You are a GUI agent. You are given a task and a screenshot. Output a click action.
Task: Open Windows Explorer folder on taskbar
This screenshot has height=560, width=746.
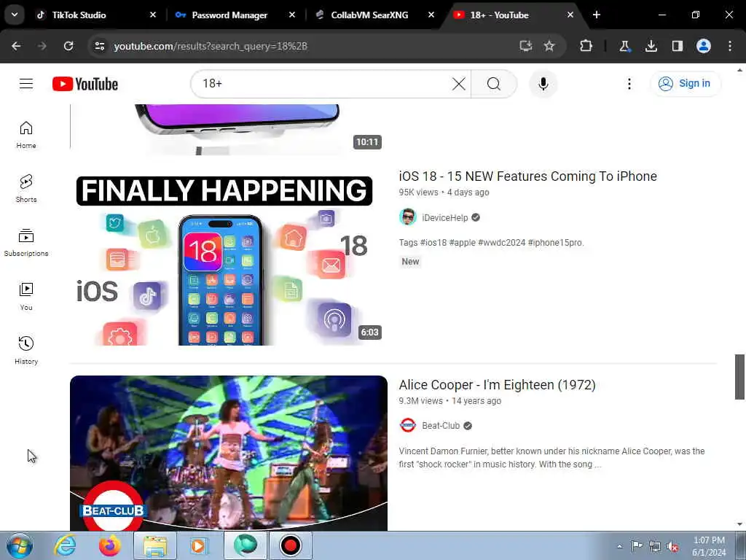(x=155, y=545)
